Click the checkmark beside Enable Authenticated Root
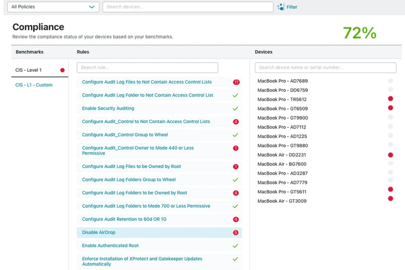Image resolution: width=405 pixels, height=270 pixels. [x=236, y=246]
